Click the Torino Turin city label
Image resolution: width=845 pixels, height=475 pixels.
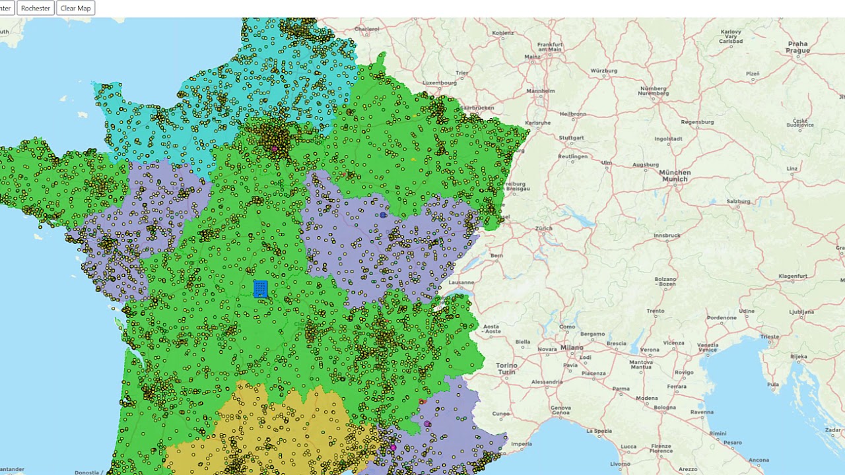coord(507,369)
